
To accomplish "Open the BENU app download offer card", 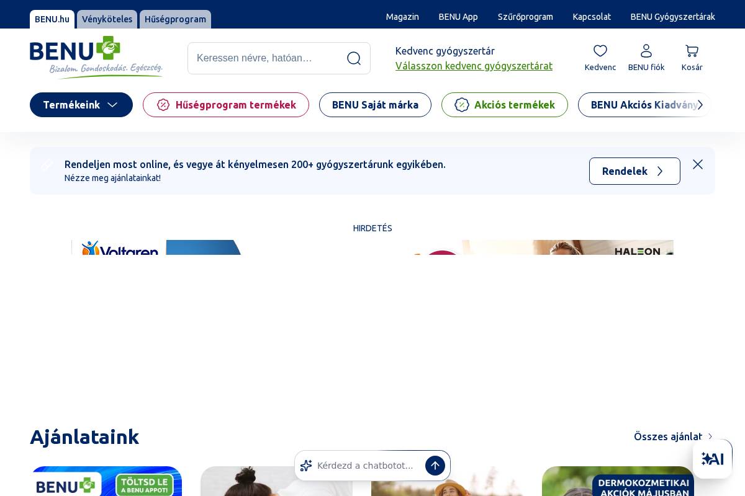I will pos(106,481).
